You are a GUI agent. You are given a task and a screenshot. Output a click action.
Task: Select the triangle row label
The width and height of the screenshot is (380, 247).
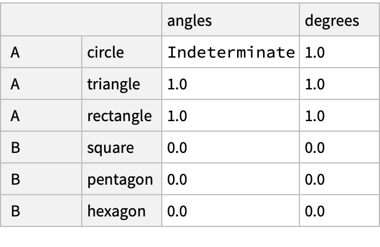[114, 84]
